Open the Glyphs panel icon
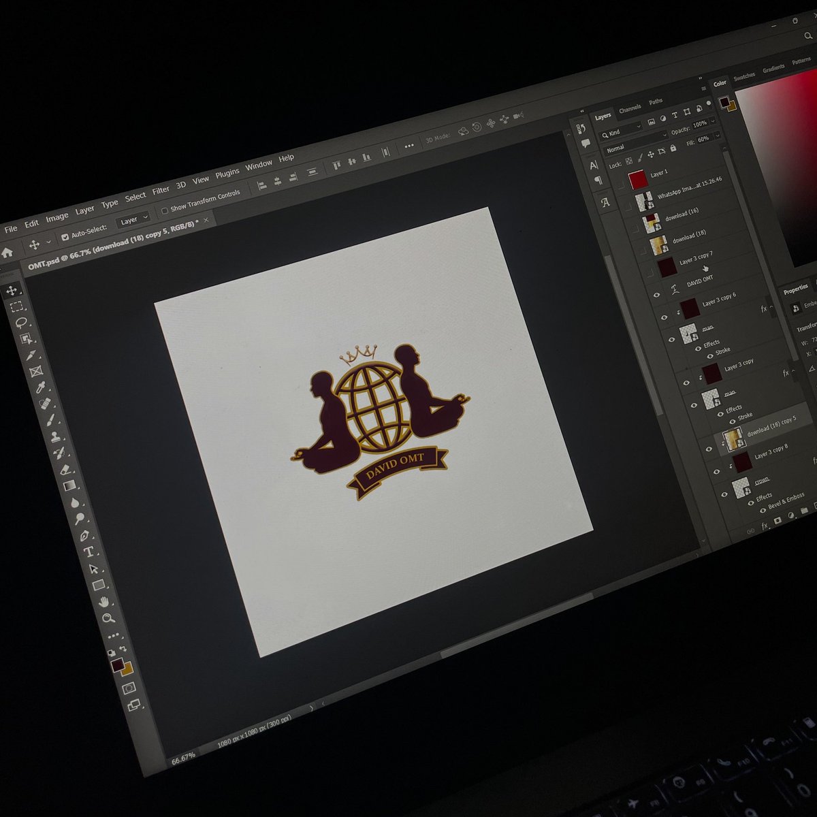The width and height of the screenshot is (817, 817). pos(605,202)
